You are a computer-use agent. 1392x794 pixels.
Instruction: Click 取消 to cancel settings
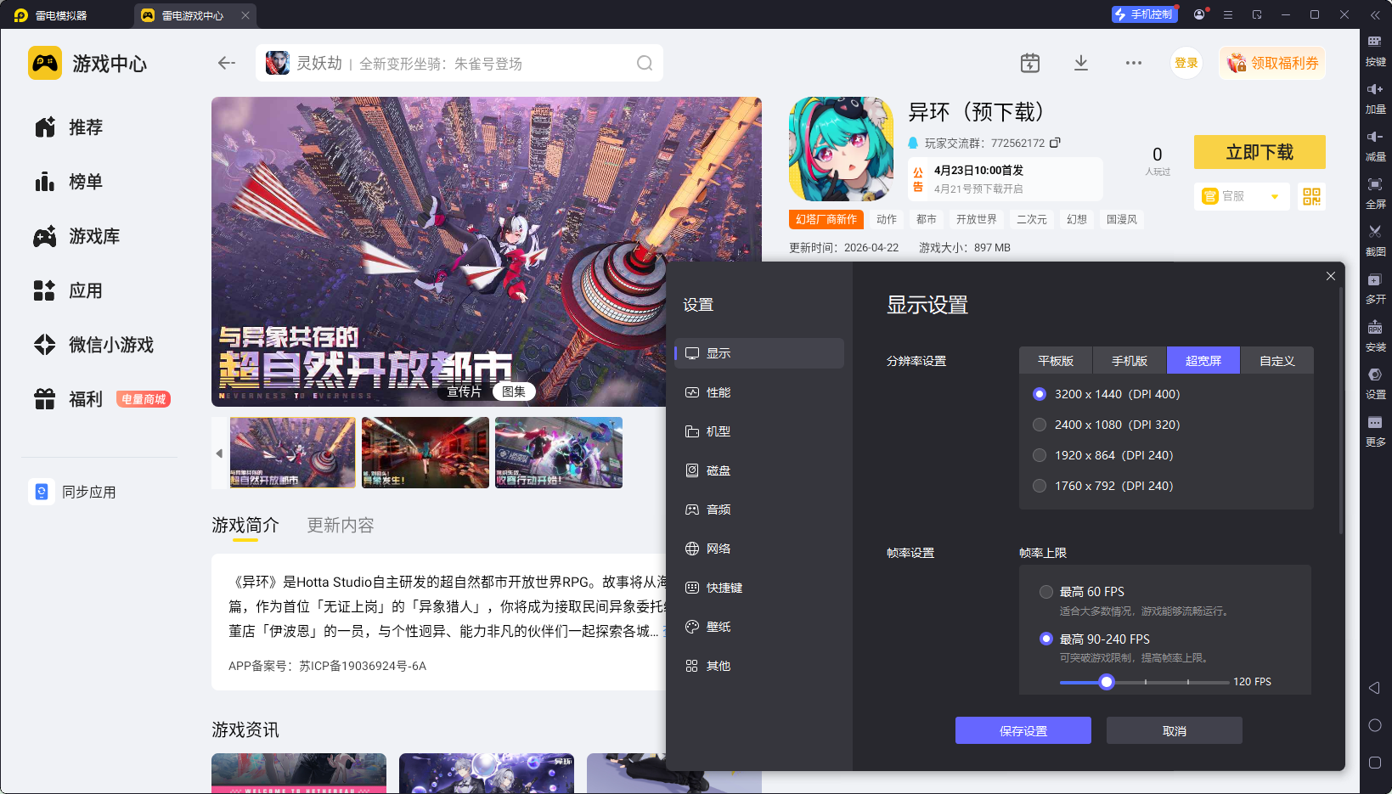1175,730
